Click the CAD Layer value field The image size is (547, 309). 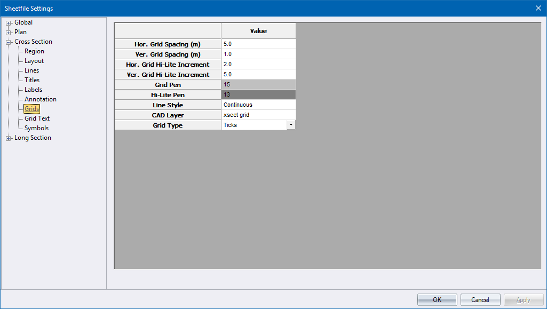[258, 115]
